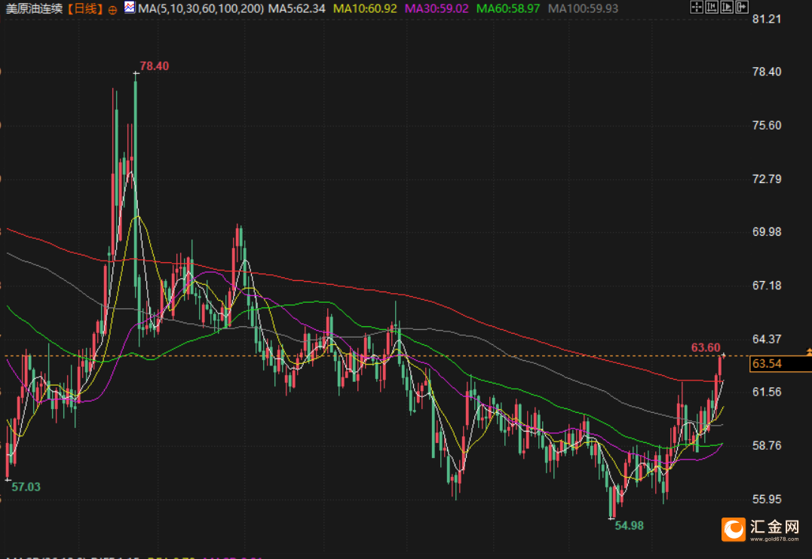Image resolution: width=812 pixels, height=559 pixels.
Task: Select the gray MA100:59.93 legend item
Action: (583, 8)
